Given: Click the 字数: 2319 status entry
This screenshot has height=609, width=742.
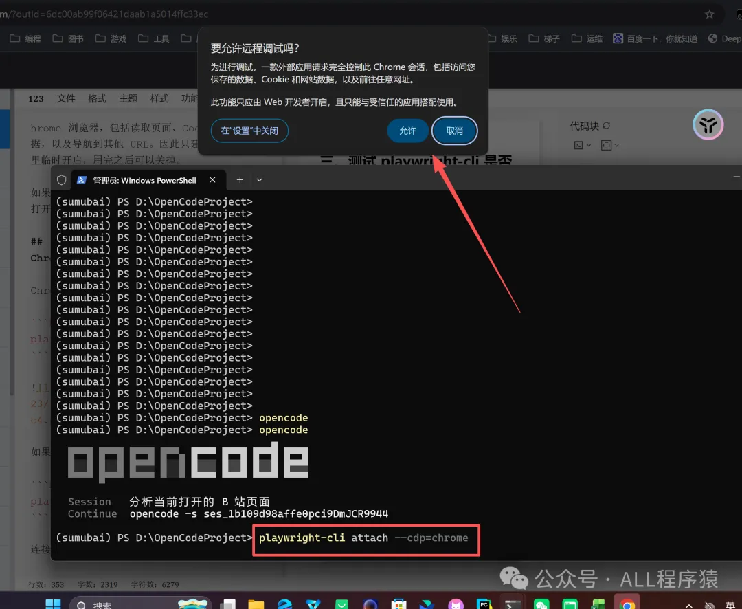Looking at the screenshot, I should tap(98, 584).
